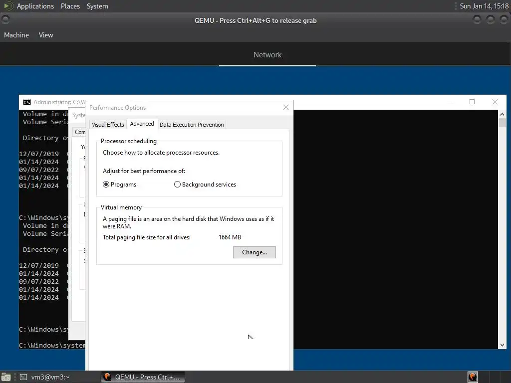This screenshot has height=383, width=511.
Task: Click the distro logo icon beside Applications
Action: 8,6
